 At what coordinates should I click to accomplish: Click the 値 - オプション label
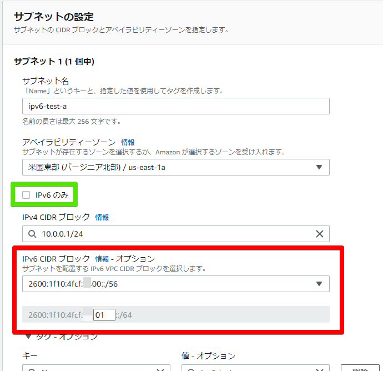tap(208, 355)
